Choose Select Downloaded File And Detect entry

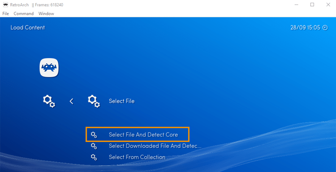pos(155,146)
